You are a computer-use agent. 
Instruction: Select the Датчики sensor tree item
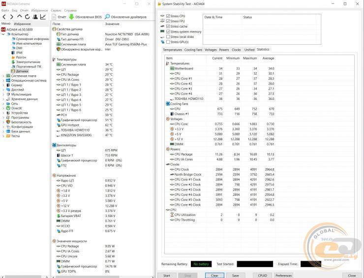20,71
